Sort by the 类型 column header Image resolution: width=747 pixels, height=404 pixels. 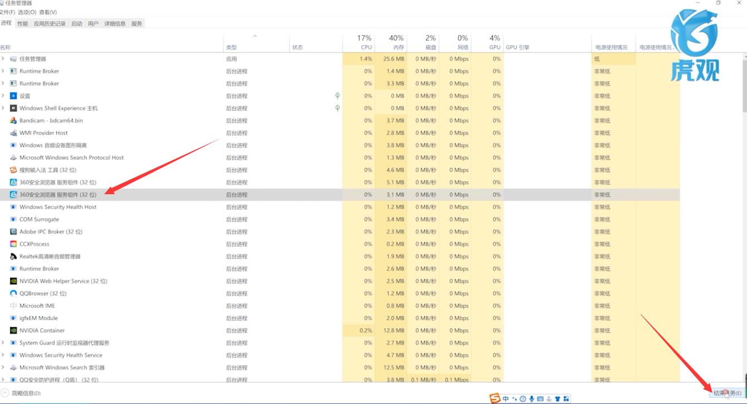(x=257, y=42)
